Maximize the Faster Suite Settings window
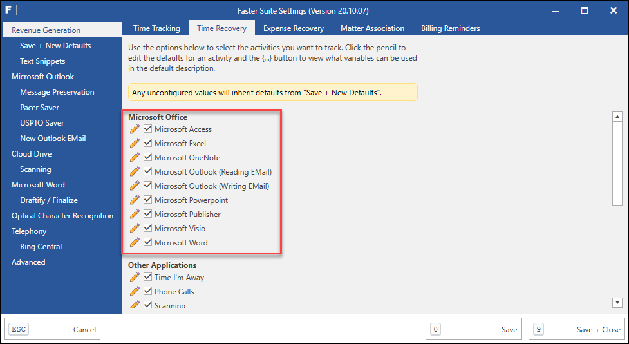Screen dimensions: 629x344 585,10
